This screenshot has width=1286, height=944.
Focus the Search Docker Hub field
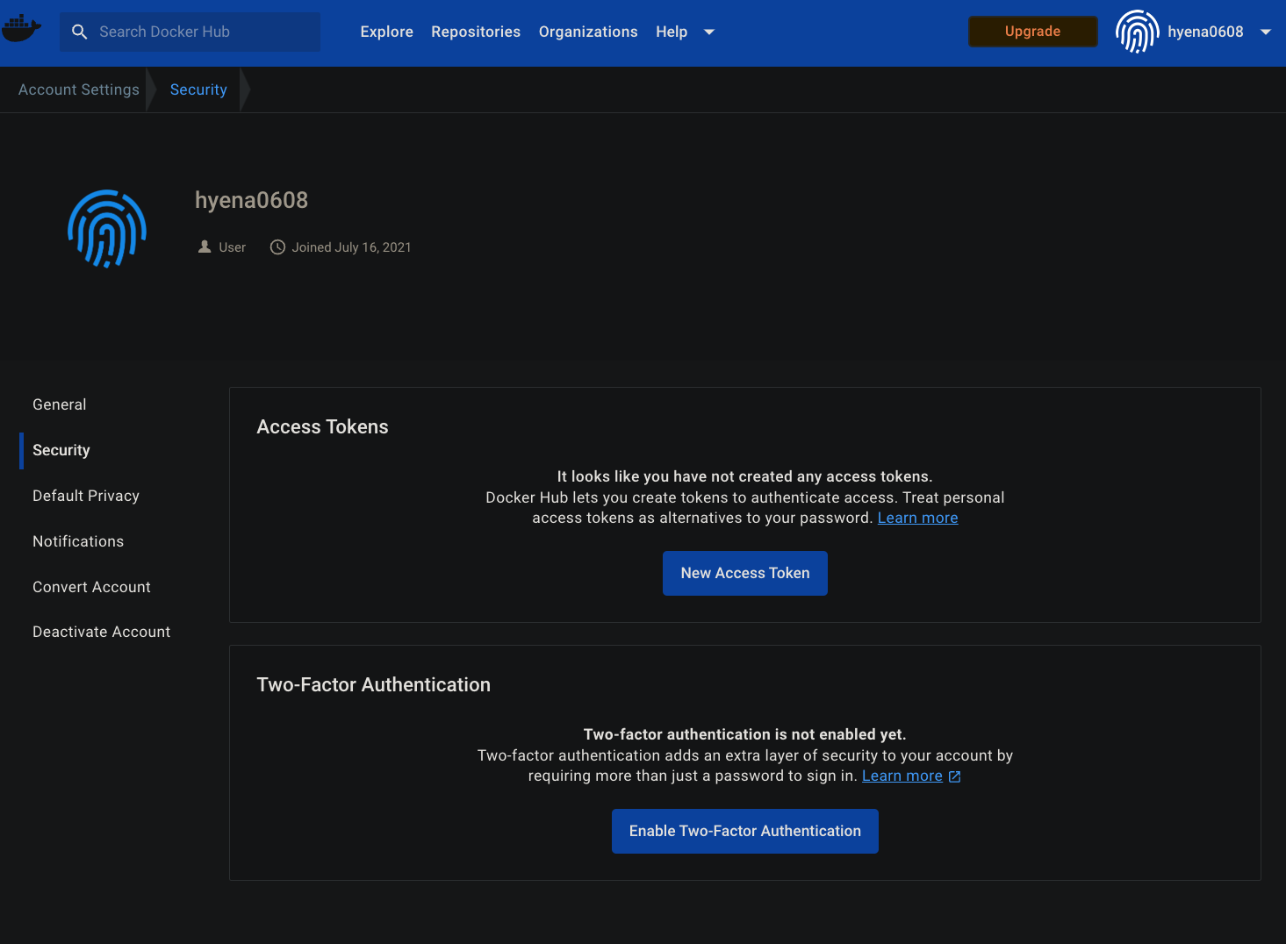pos(190,32)
